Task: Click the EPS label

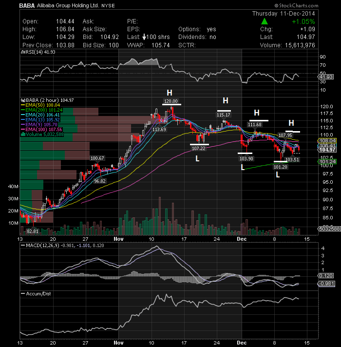Action: click(133, 29)
